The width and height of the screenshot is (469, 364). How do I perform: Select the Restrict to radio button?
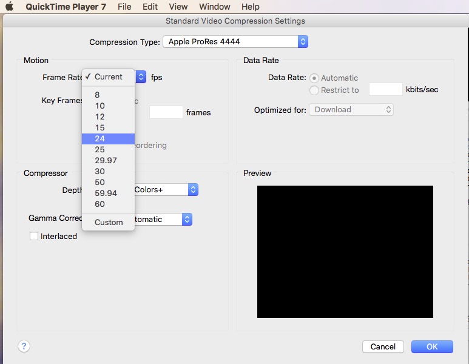(314, 90)
